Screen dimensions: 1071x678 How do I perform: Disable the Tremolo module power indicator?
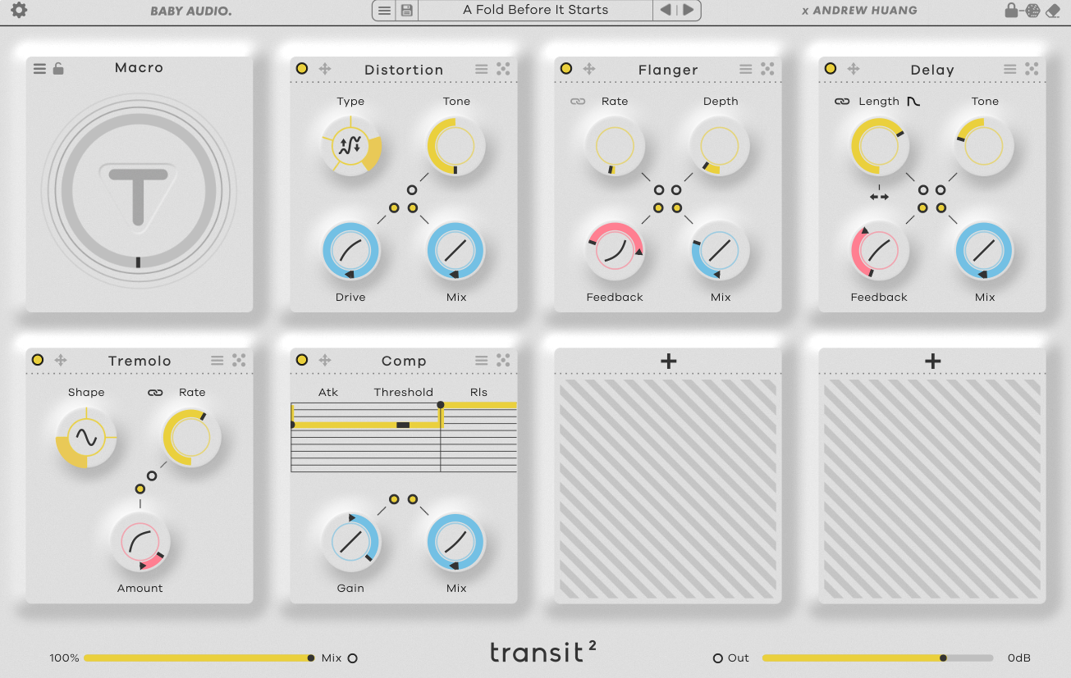(x=38, y=360)
